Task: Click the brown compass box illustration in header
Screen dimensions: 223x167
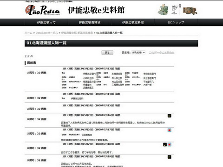Action: [x=190, y=11]
